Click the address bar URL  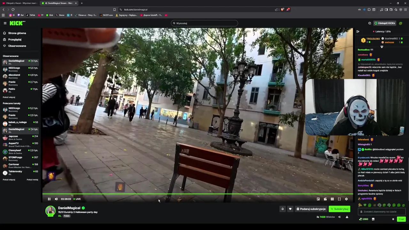(x=136, y=10)
